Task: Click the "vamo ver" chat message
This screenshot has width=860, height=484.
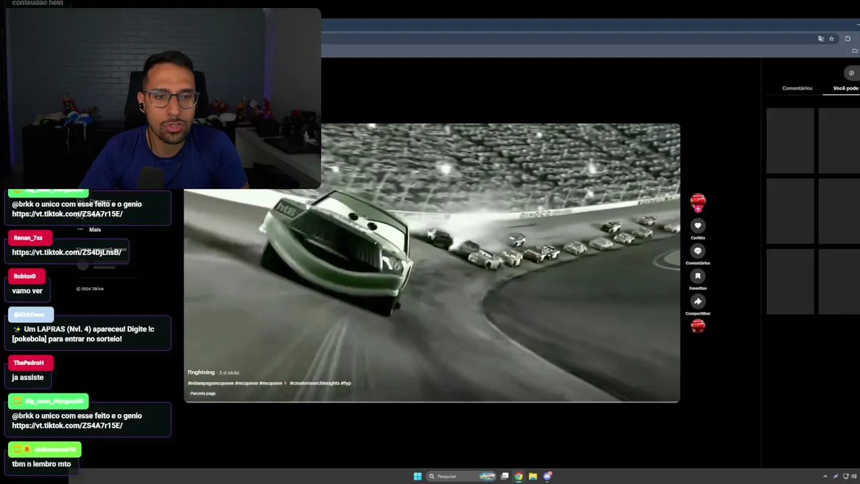Action: pyautogui.click(x=27, y=291)
